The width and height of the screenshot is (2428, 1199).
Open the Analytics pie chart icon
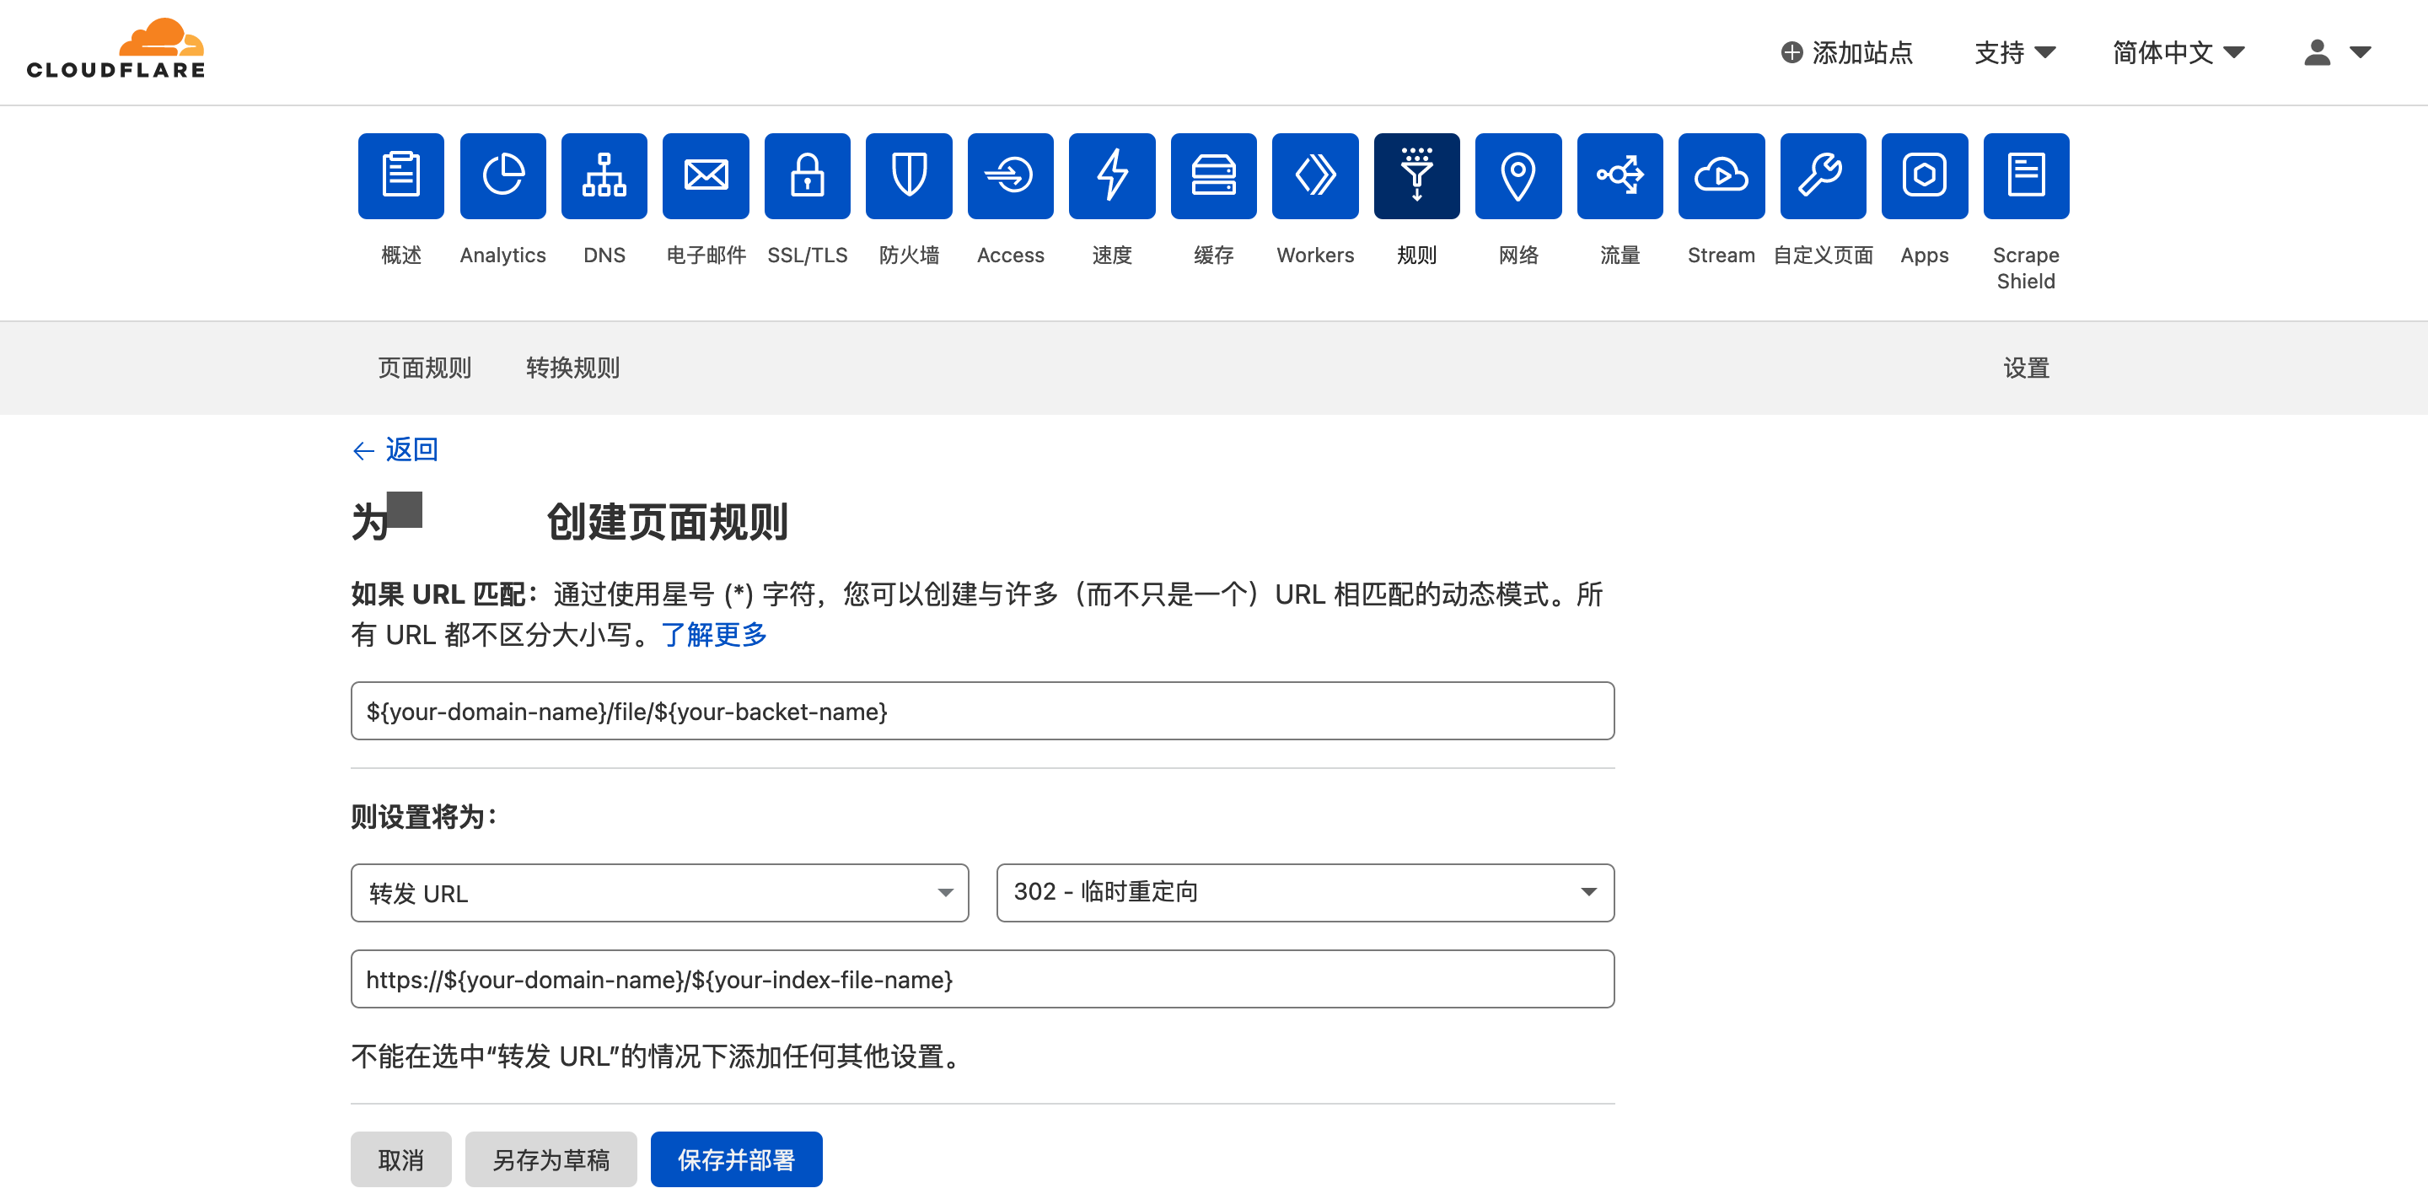502,176
